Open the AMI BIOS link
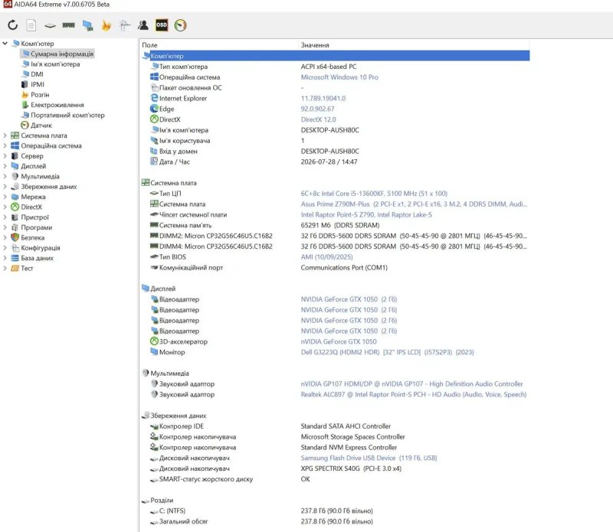The image size is (613, 532). tap(326, 257)
